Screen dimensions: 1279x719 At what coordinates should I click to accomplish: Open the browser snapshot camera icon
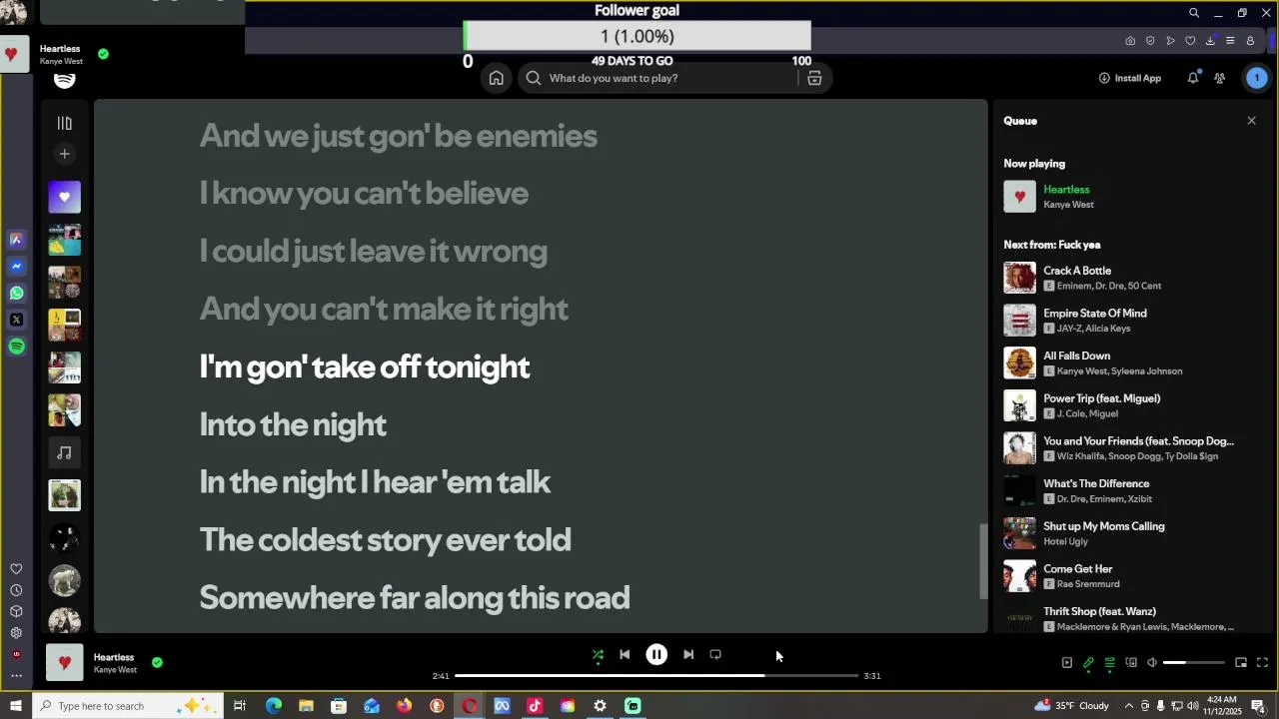(x=1130, y=41)
